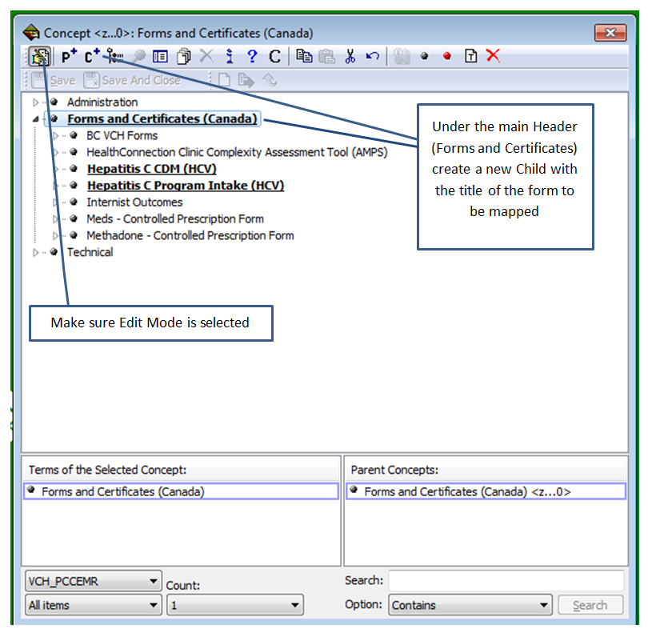Click the red ball toolbar icon
The width and height of the screenshot is (648, 633).
pos(447,56)
